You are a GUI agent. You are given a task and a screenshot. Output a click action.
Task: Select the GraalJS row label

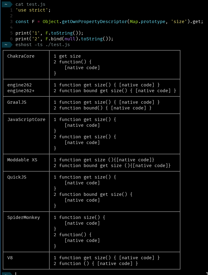point(17,102)
